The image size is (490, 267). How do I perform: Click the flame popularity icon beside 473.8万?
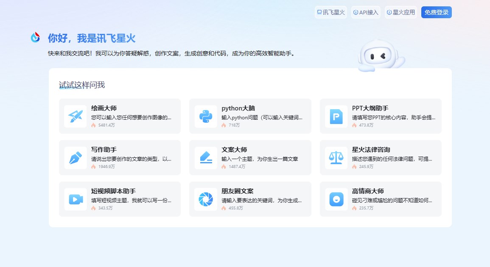tap(354, 125)
